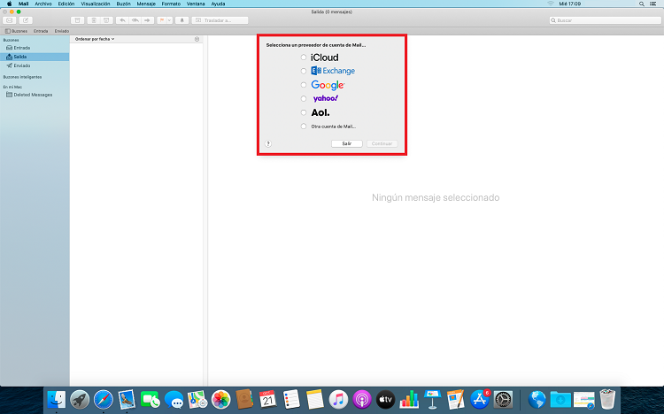Open the Trasladar a... move dropdown
Screen dimensions: 664x414
pos(220,20)
